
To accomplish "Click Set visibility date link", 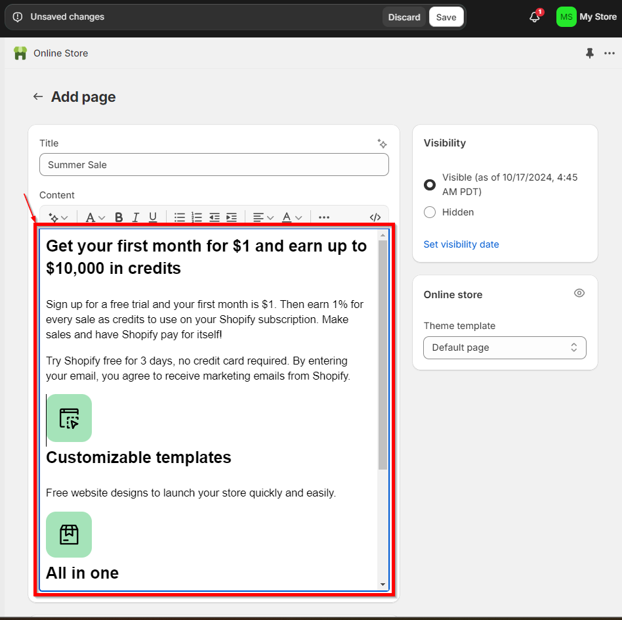I will (x=461, y=244).
